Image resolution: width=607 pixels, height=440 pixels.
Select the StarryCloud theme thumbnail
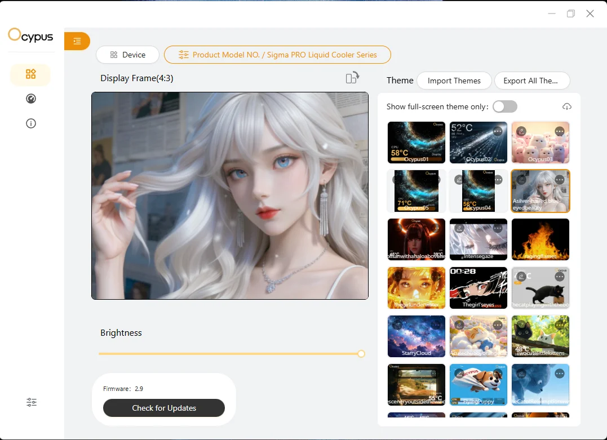[417, 336]
